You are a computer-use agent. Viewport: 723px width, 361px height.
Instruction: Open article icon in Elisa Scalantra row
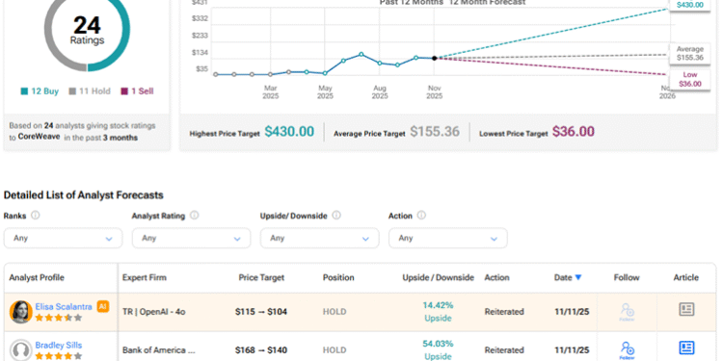point(686,309)
